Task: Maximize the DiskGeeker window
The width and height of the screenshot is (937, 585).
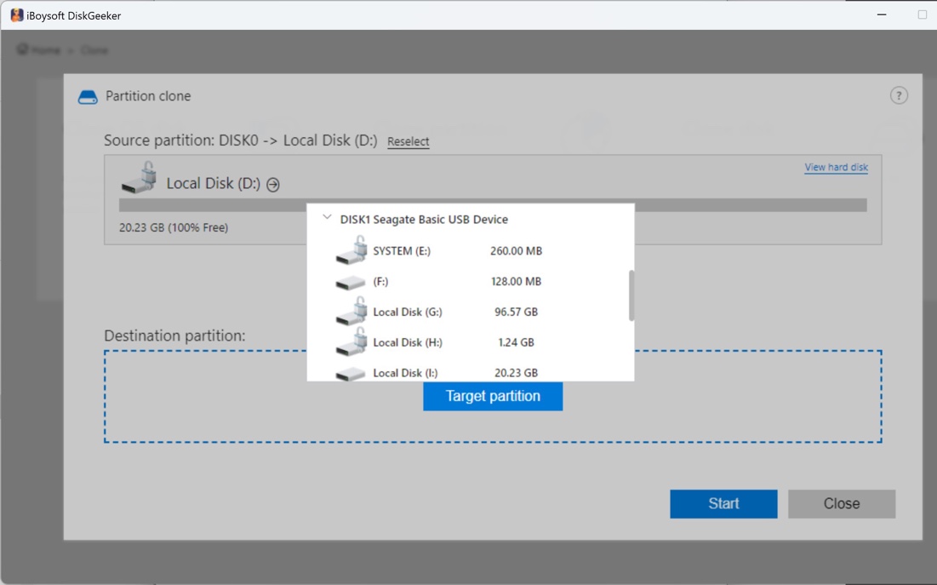Action: [922, 14]
